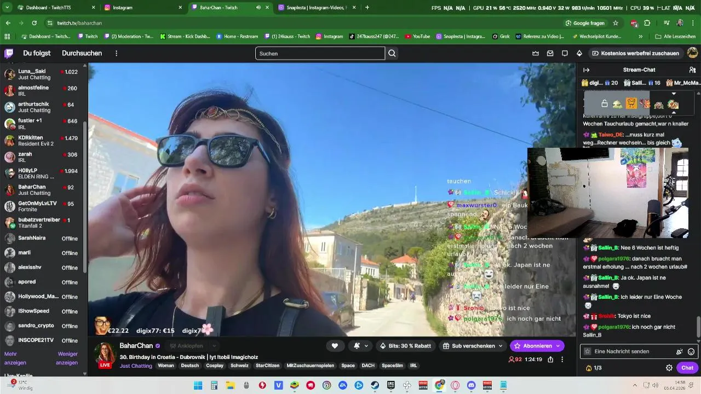Open Chrome extensions puzzle icon

tap(647, 23)
